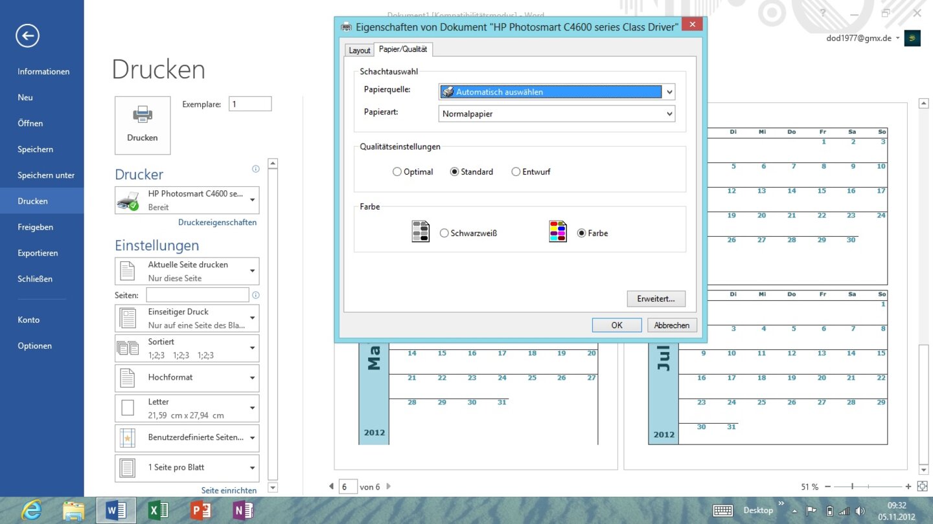Launch PowerPoint from the taskbar
The height and width of the screenshot is (524, 933).
click(x=201, y=510)
